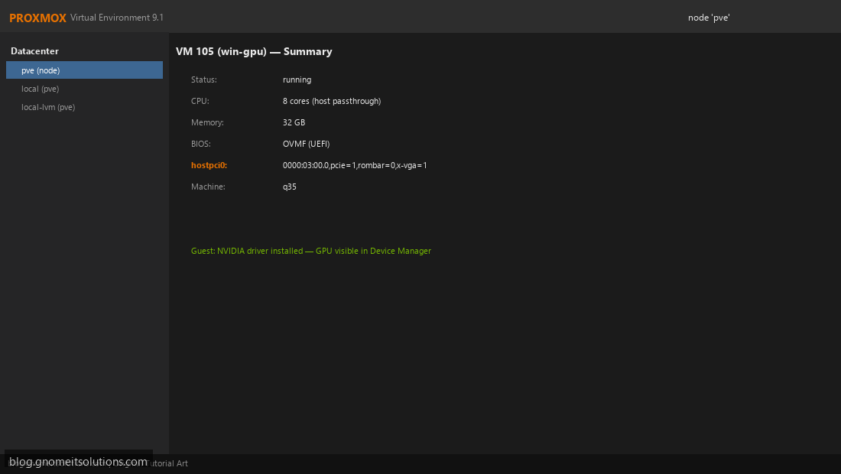
Task: Click the hostpci0 value 0000:03:00.0,pcie=1
Action: click(x=355, y=165)
